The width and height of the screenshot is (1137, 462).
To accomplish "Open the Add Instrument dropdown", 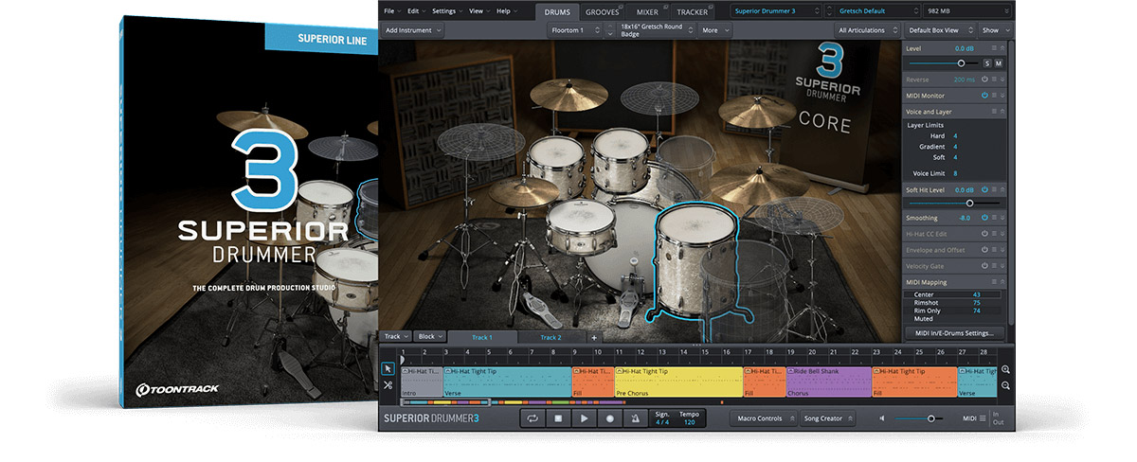I will click(x=412, y=30).
